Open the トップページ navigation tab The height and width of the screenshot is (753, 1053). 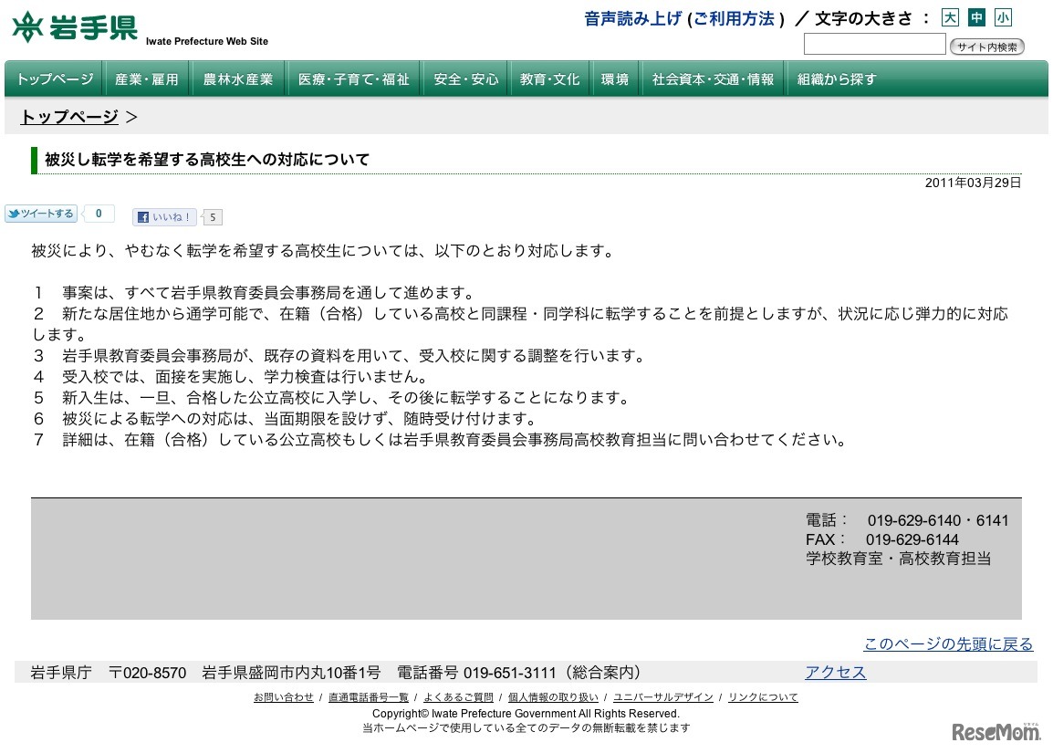55,79
